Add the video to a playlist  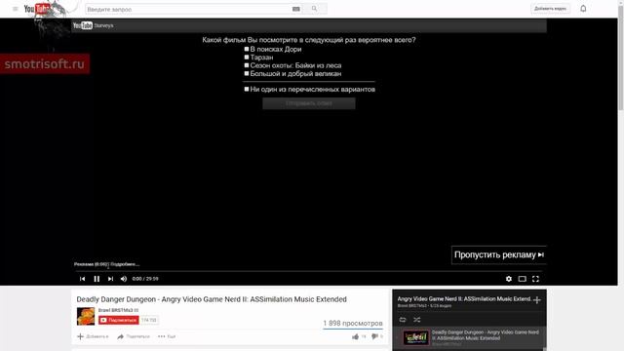coord(93,336)
